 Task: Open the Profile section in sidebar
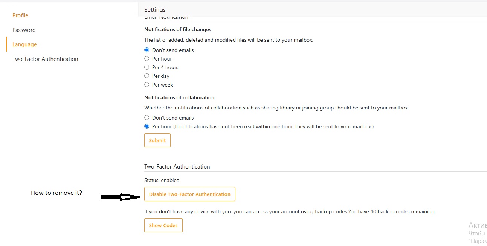click(20, 15)
